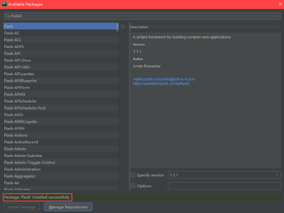Click the Manage Repositories button
This screenshot has width=284, height=213.
click(68, 207)
